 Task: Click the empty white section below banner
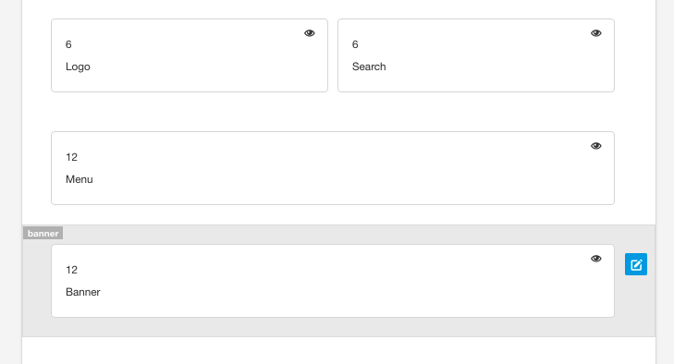(x=338, y=351)
